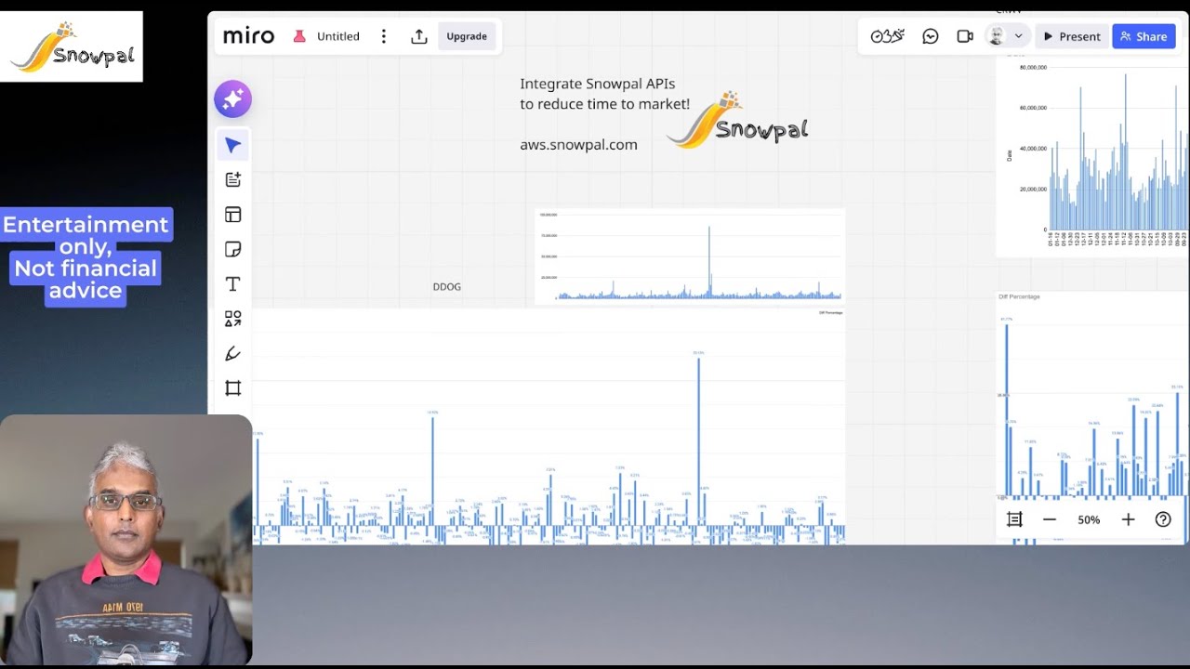This screenshot has width=1190, height=669.
Task: Click the Present button
Action: click(1072, 36)
